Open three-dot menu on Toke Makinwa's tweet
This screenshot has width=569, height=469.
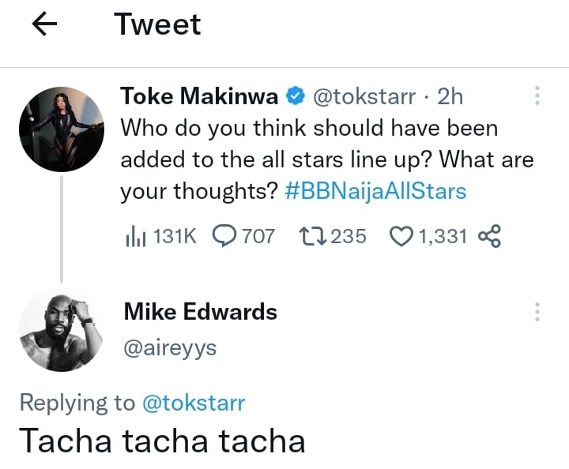pos(537,96)
